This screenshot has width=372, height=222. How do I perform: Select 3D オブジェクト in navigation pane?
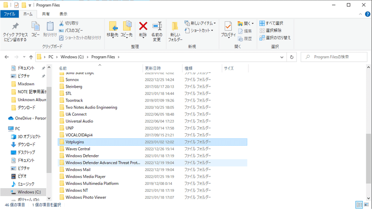[x=26, y=137]
